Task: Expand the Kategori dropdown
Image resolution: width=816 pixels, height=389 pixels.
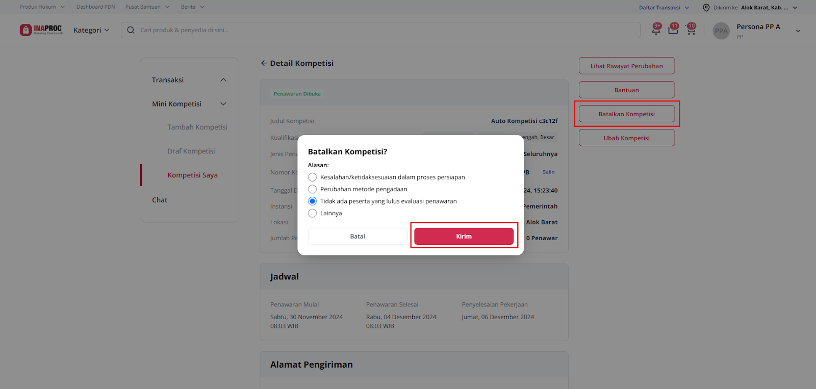Action: (91, 30)
